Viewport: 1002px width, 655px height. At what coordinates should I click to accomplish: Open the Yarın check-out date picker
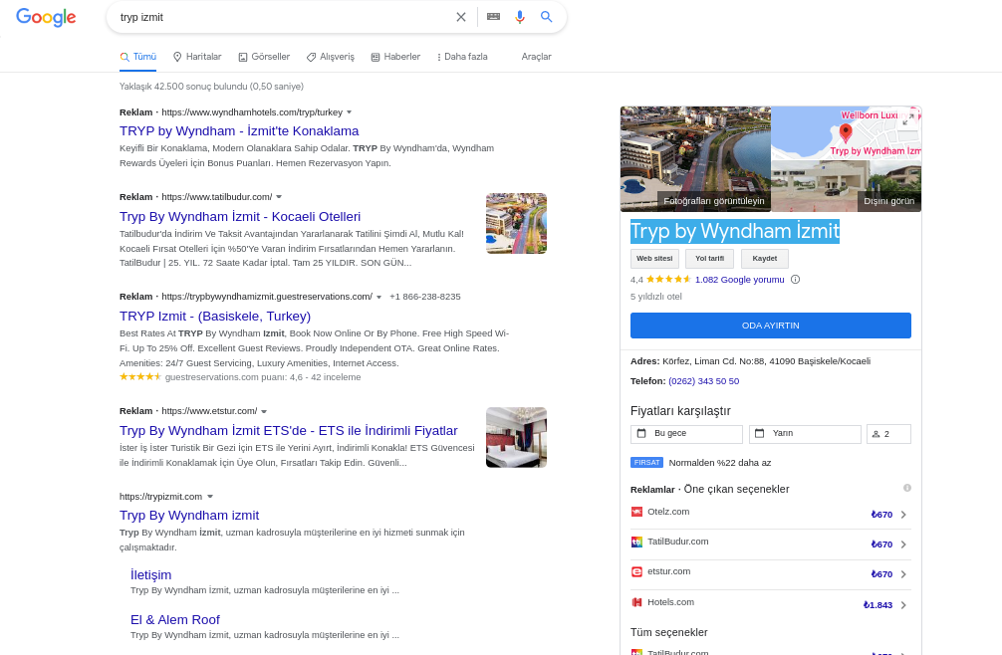pos(805,434)
